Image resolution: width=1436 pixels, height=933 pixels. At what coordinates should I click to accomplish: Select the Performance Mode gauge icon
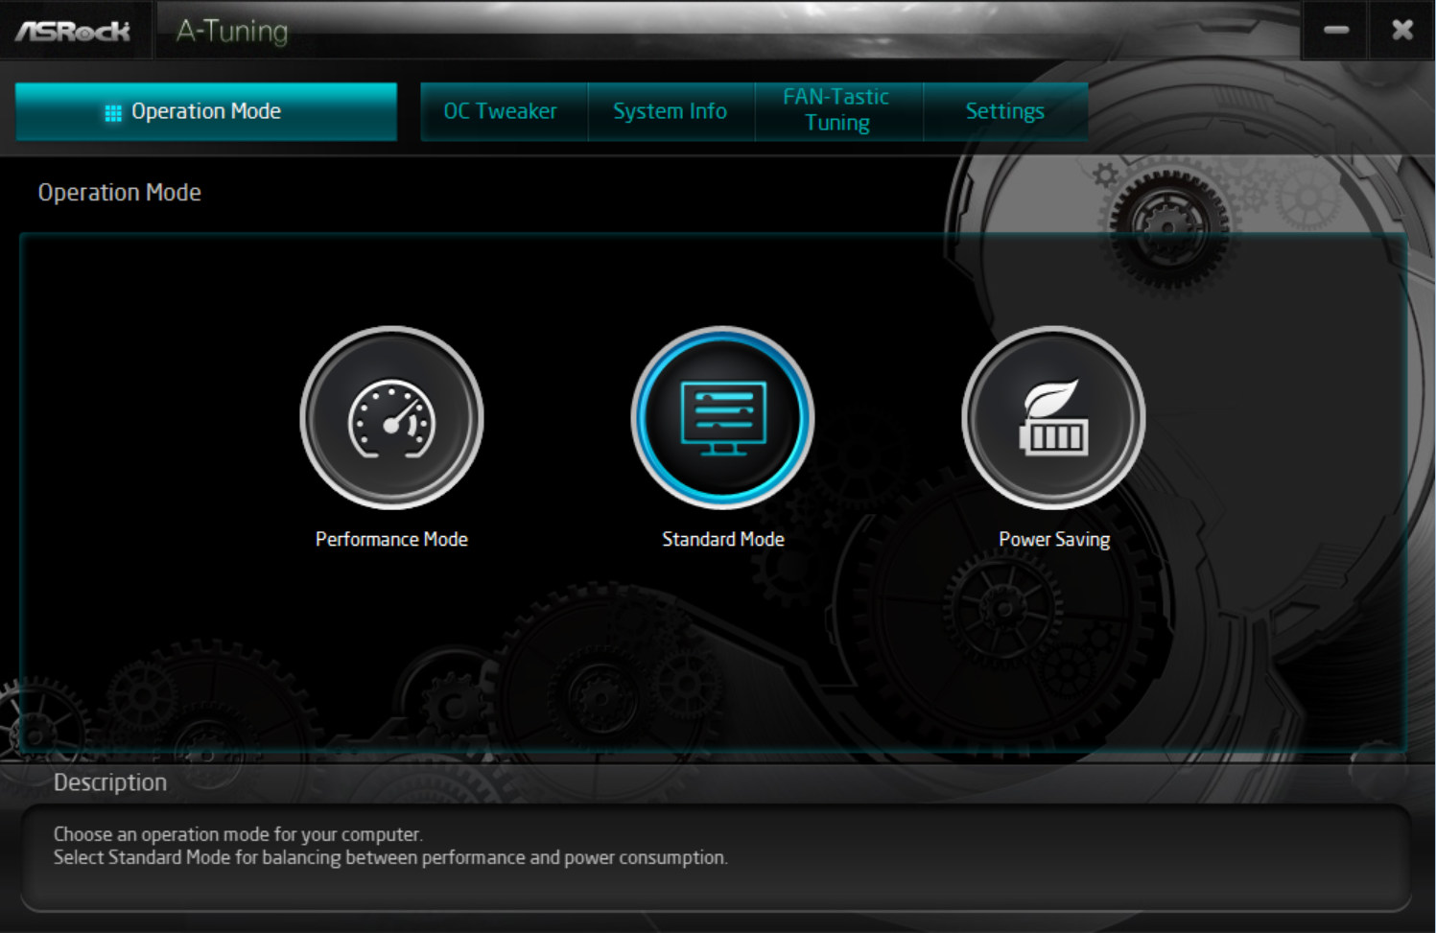click(x=390, y=417)
